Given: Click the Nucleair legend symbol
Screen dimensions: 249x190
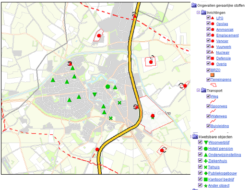Looking at the screenshot, I should (x=213, y=52).
